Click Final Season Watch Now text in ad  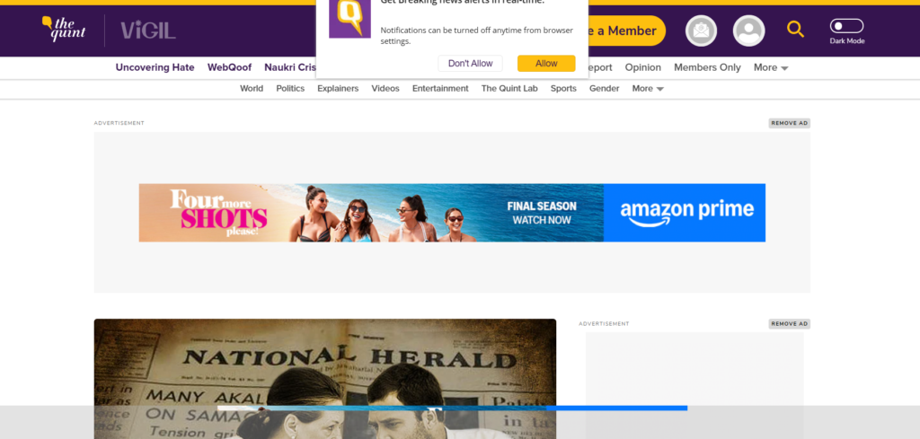coord(542,214)
